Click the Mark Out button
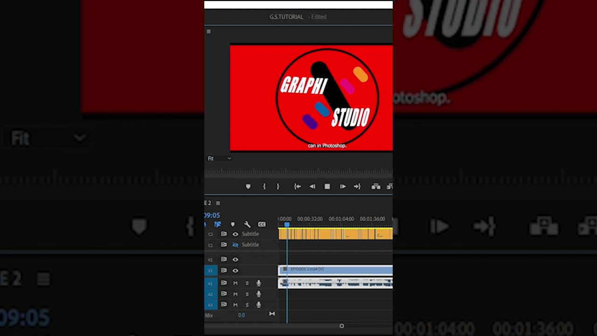Screen dimensions: 597x336 click(x=278, y=187)
